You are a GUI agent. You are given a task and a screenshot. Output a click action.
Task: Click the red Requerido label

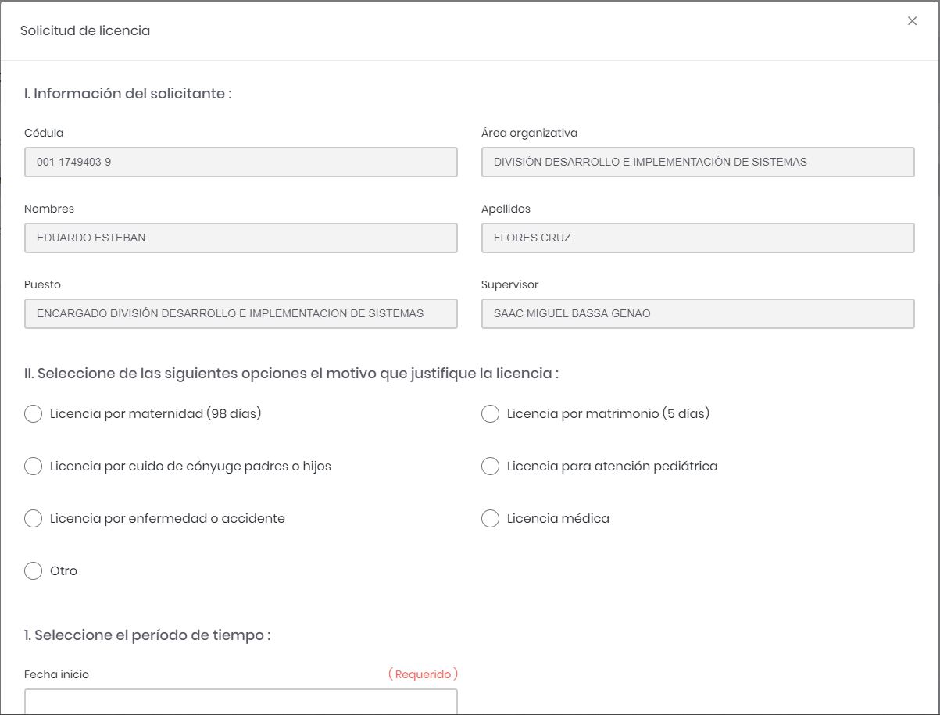point(423,674)
